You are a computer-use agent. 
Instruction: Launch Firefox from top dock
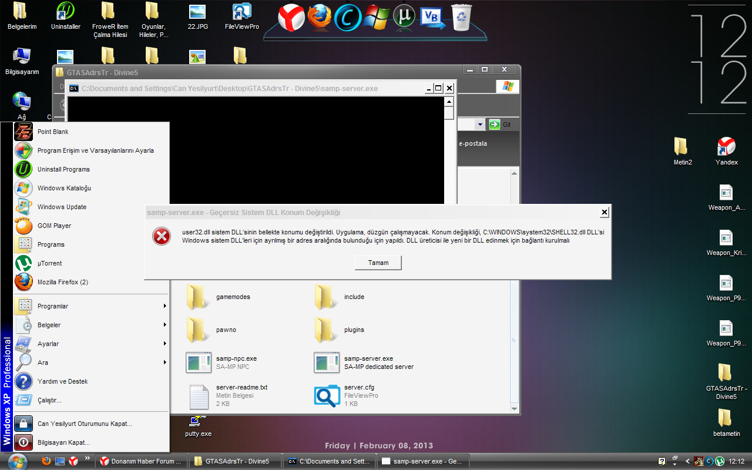(x=319, y=16)
